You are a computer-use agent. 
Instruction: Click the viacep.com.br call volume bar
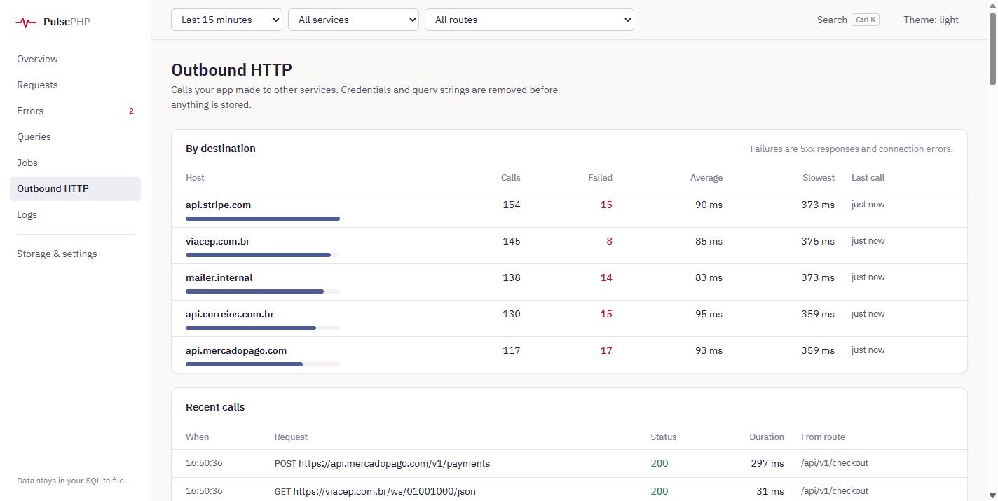pos(263,255)
